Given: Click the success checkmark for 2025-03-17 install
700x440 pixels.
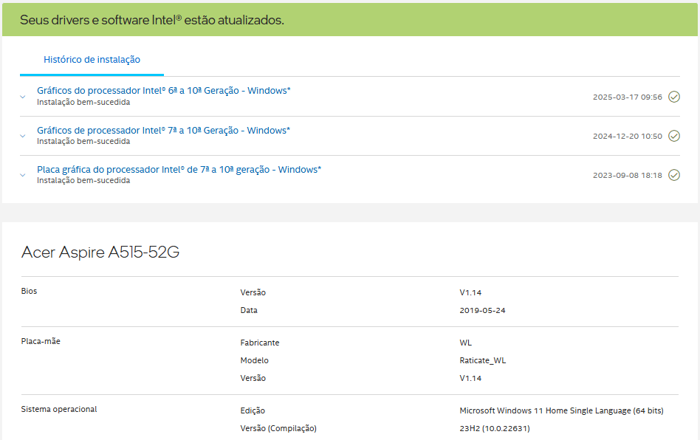Looking at the screenshot, I should 674,97.
